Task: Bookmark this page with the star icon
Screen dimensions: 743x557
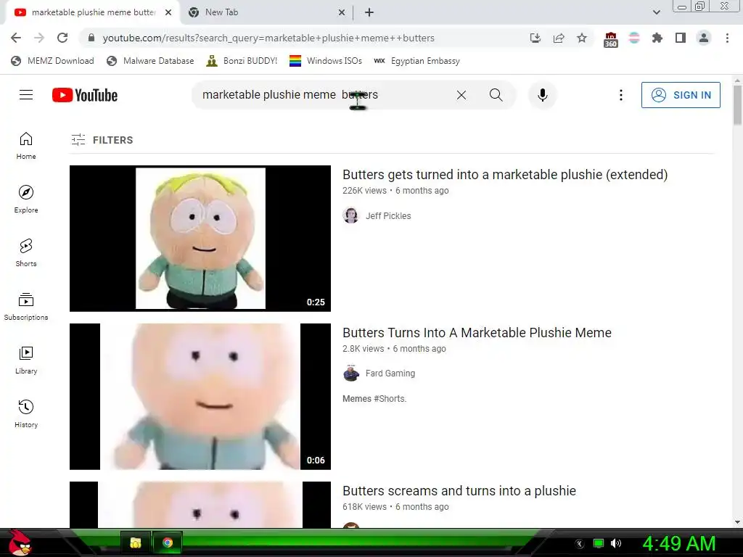Action: [582, 38]
